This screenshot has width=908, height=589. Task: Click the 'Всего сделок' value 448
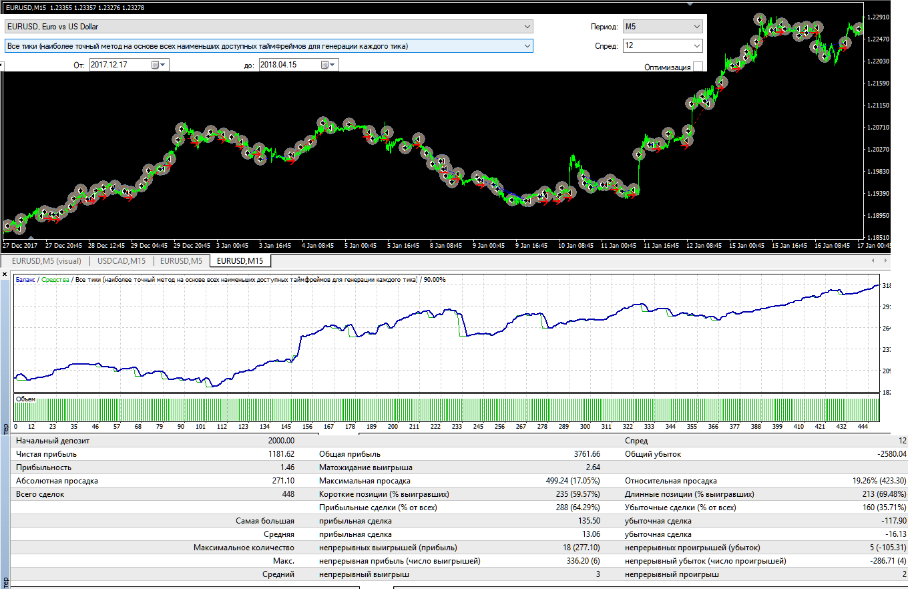288,494
